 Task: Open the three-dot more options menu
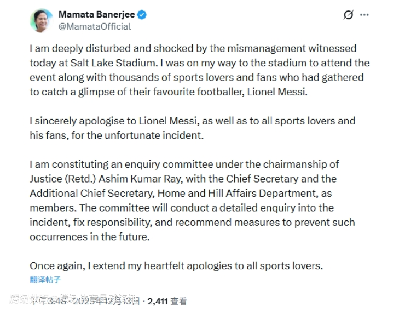click(x=364, y=15)
